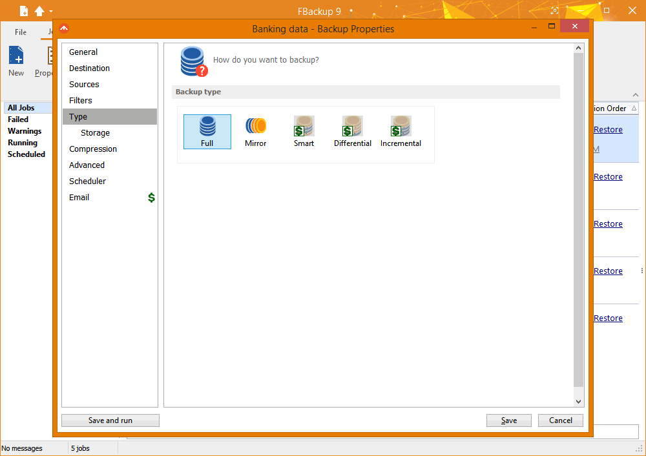This screenshot has width=646, height=456.
Task: Show Scheduled jobs in the list
Action: tap(26, 154)
